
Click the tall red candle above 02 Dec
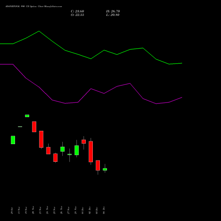pos(91,152)
